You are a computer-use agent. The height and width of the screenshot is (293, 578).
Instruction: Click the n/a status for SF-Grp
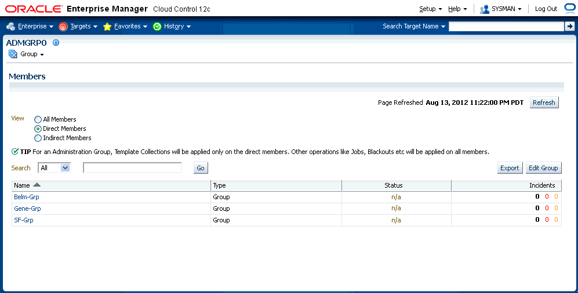click(x=396, y=220)
